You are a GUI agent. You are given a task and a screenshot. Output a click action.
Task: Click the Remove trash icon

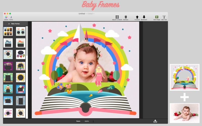[x=126, y=17]
